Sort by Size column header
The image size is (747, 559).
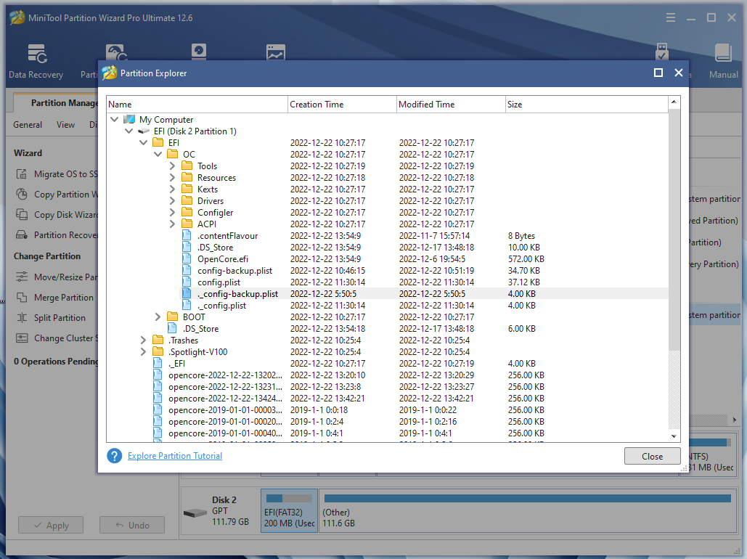tap(587, 105)
